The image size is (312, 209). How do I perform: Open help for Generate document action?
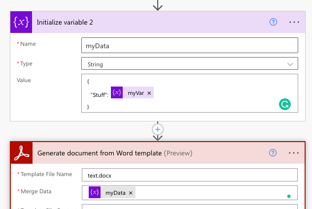273,153
